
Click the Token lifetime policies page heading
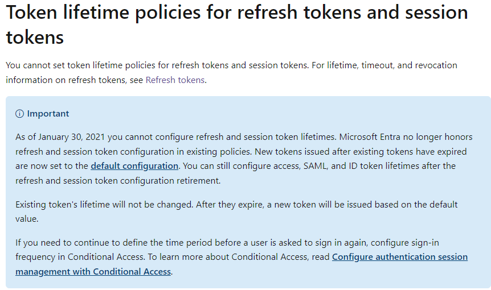(x=237, y=24)
